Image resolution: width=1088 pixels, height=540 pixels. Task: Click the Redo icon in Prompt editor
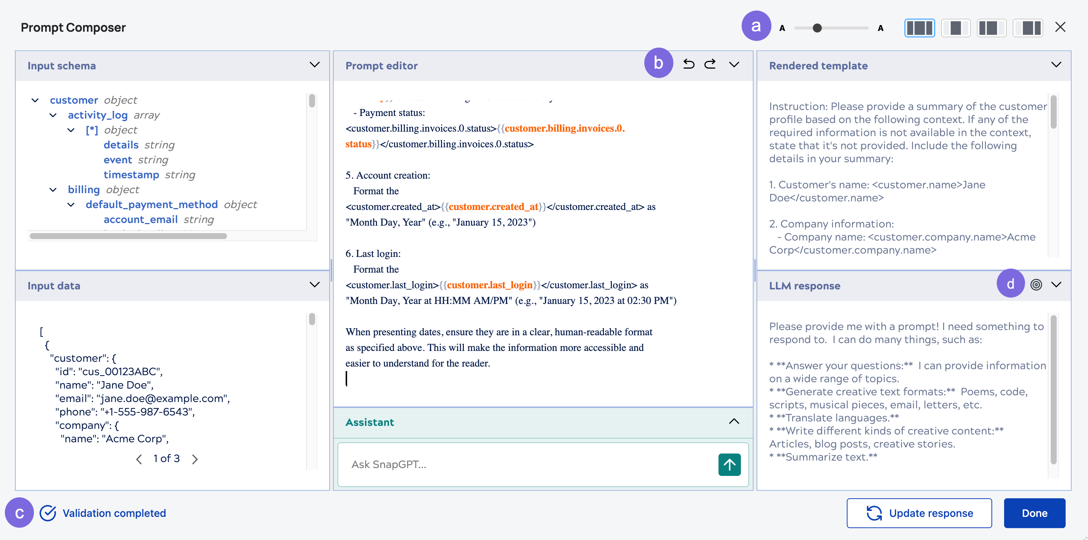pos(710,64)
